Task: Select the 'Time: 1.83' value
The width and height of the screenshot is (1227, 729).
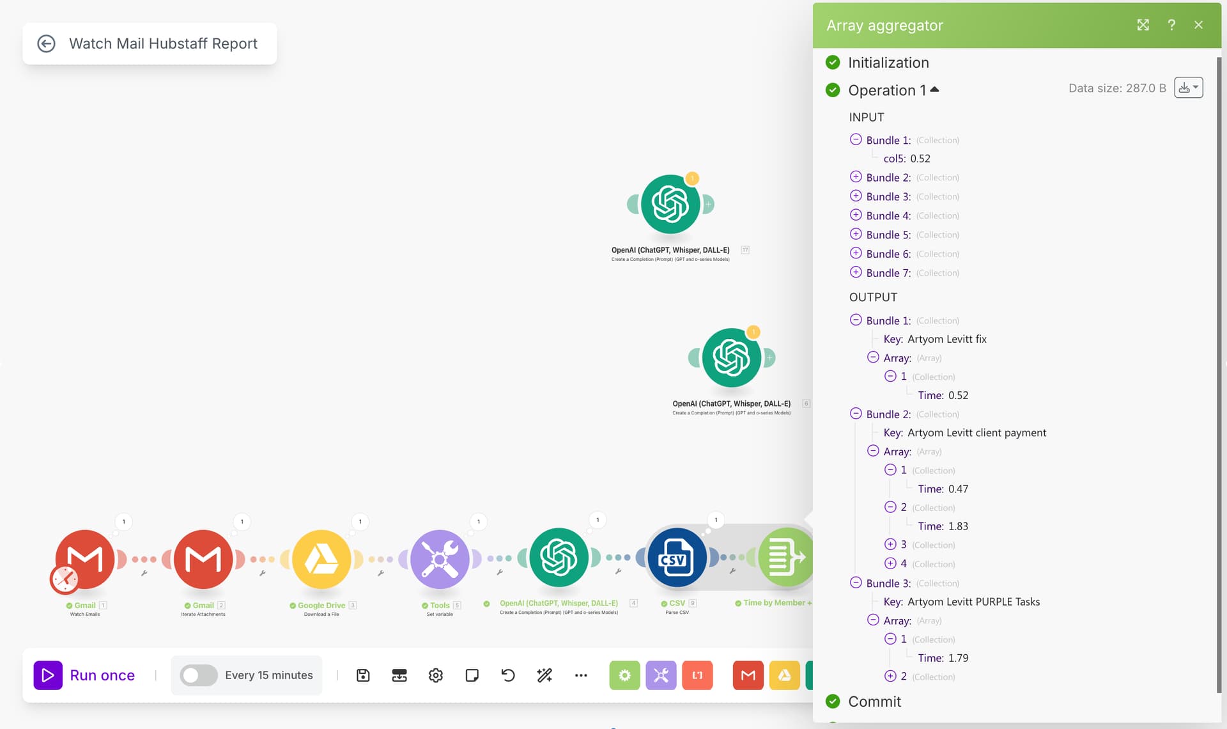Action: [x=943, y=526]
